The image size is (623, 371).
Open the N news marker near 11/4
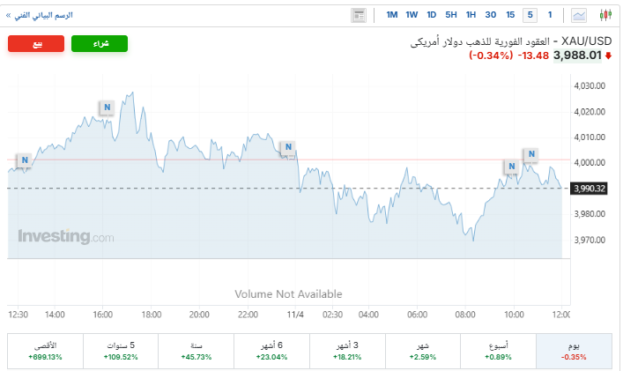[x=286, y=147]
